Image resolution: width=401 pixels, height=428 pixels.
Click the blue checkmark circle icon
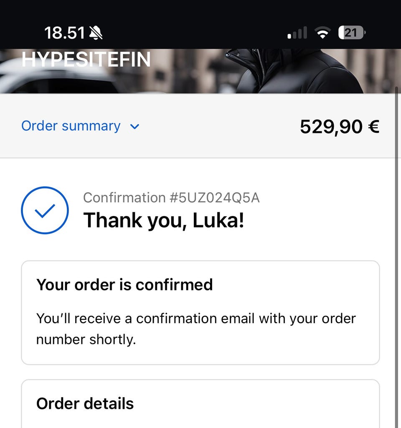pos(45,210)
